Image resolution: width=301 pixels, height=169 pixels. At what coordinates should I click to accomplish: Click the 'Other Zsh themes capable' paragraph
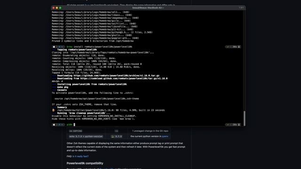[126, 147]
